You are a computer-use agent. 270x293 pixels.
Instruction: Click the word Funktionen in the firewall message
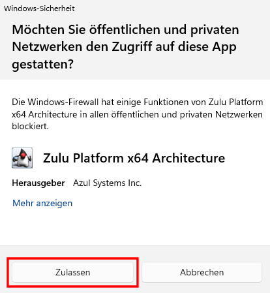[x=166, y=102]
